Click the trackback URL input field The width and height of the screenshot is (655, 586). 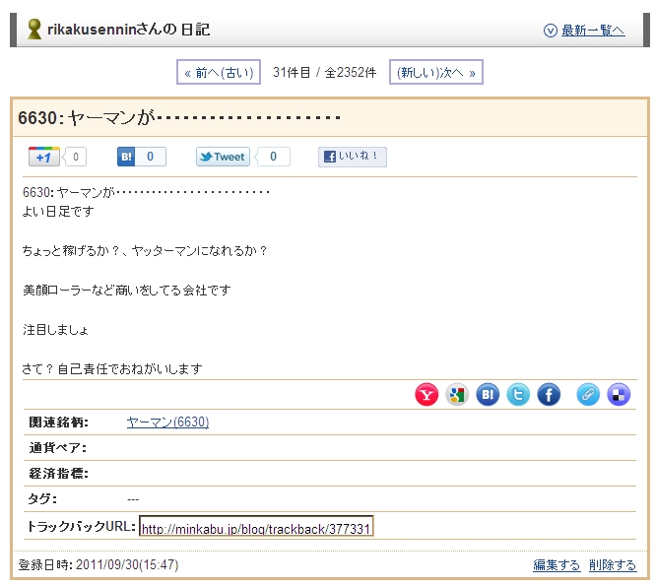pyautogui.click(x=256, y=527)
